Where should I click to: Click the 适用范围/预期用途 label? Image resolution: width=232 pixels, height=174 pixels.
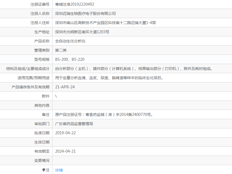tap(34, 78)
